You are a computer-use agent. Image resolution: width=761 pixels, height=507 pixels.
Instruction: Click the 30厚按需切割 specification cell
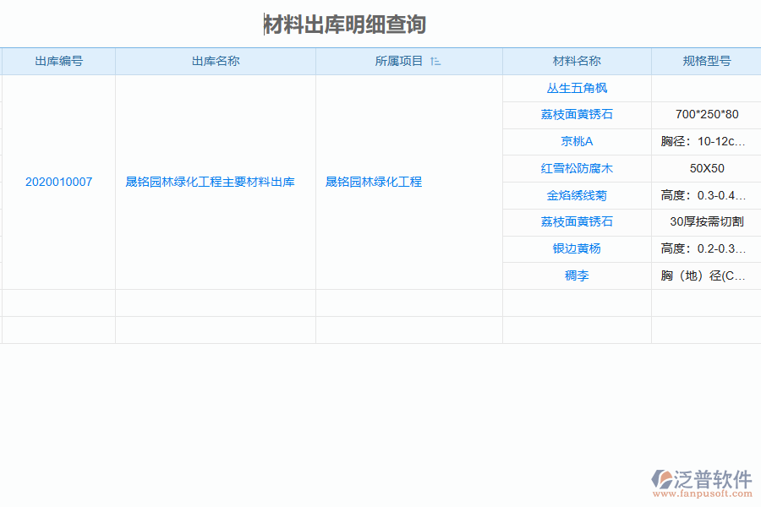(x=707, y=222)
